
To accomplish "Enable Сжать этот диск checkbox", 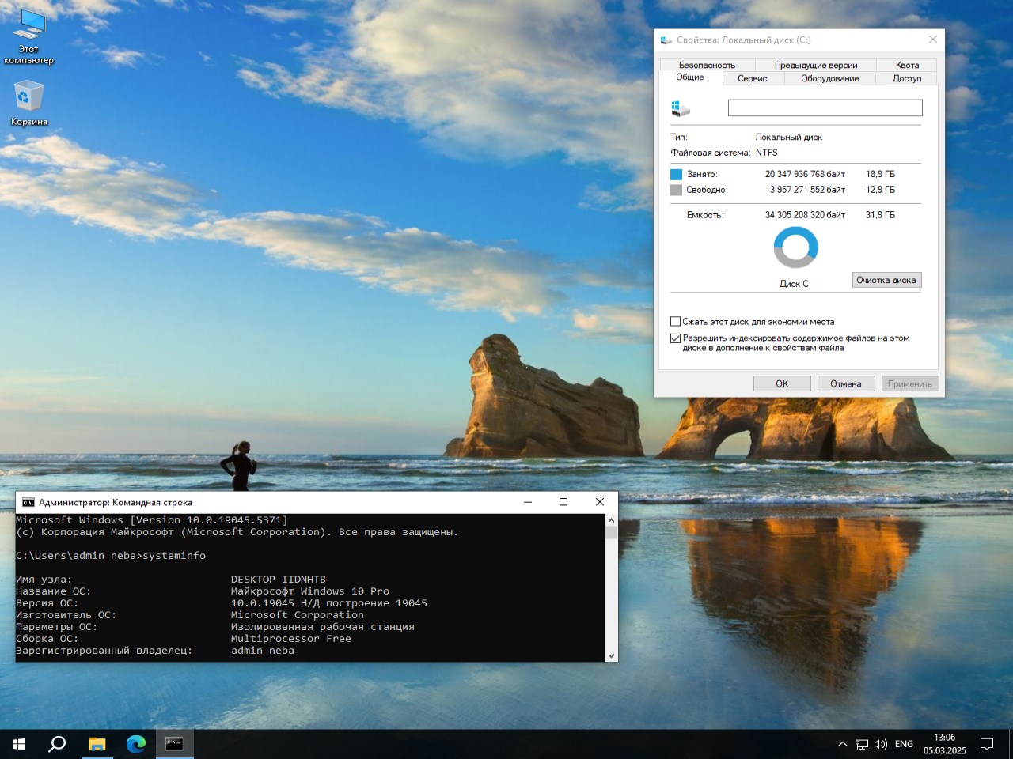I will [675, 322].
